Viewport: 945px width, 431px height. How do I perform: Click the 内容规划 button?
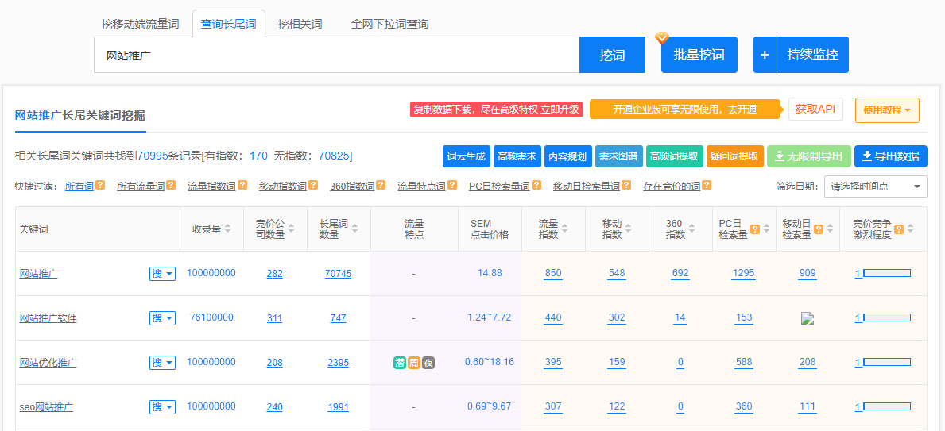(567, 156)
